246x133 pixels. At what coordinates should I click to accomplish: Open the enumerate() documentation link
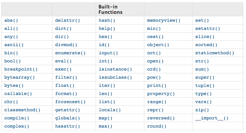(x=70, y=53)
